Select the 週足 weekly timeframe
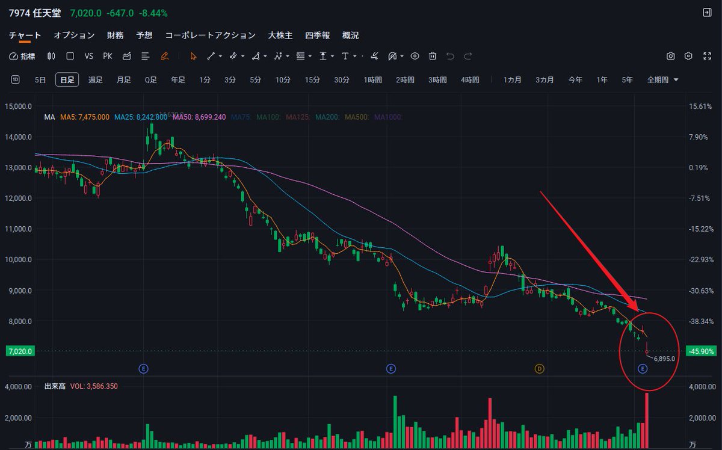Viewport: 722px width, 450px height. click(x=96, y=79)
